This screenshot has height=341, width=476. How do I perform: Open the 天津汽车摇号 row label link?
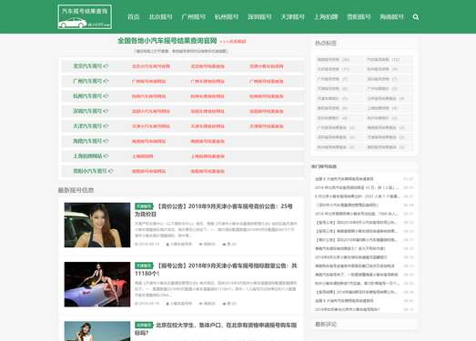[87, 126]
